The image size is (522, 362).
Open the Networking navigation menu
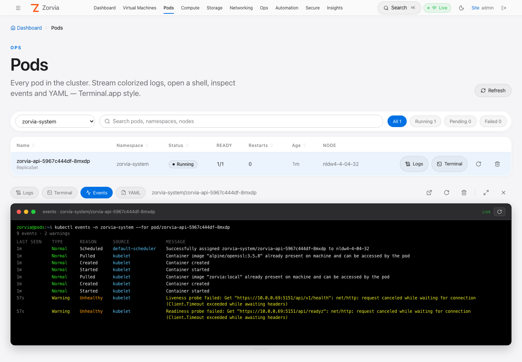click(241, 8)
